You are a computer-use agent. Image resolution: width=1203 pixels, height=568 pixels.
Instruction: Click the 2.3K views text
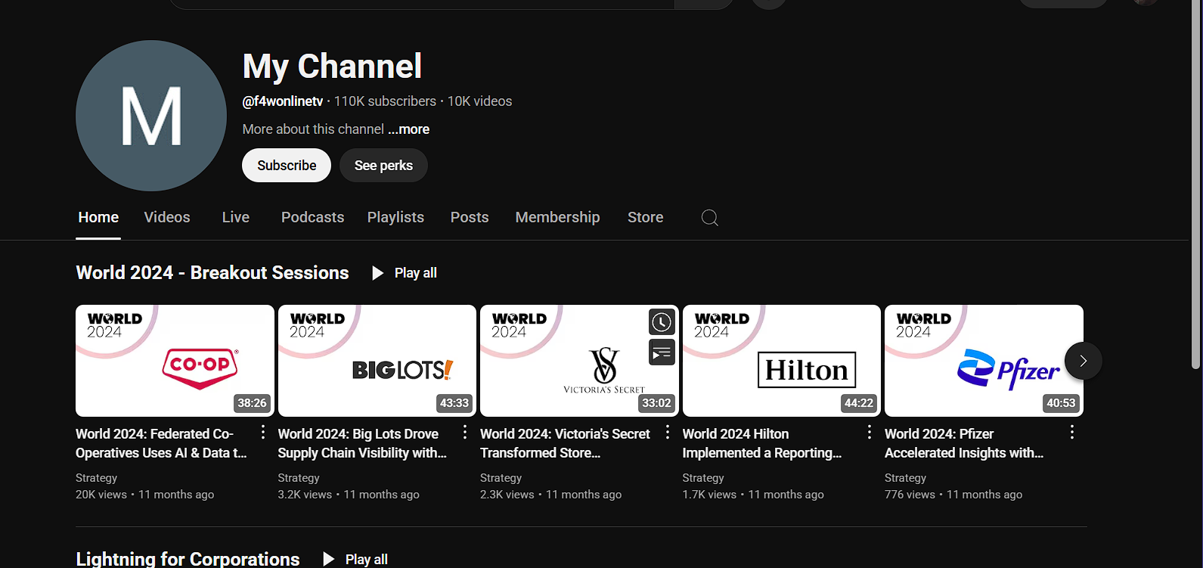point(507,495)
